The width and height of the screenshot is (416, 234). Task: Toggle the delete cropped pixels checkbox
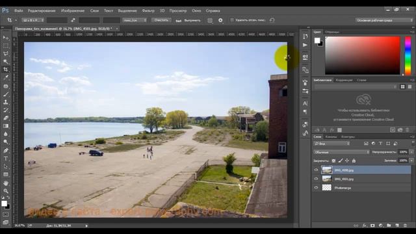(x=232, y=20)
